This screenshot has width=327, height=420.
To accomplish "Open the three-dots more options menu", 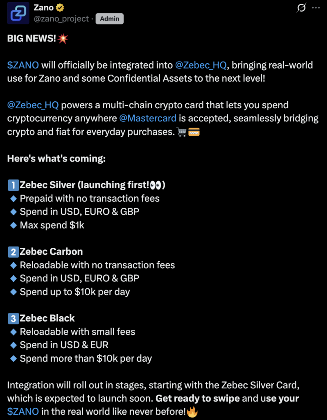I will pyautogui.click(x=316, y=8).
